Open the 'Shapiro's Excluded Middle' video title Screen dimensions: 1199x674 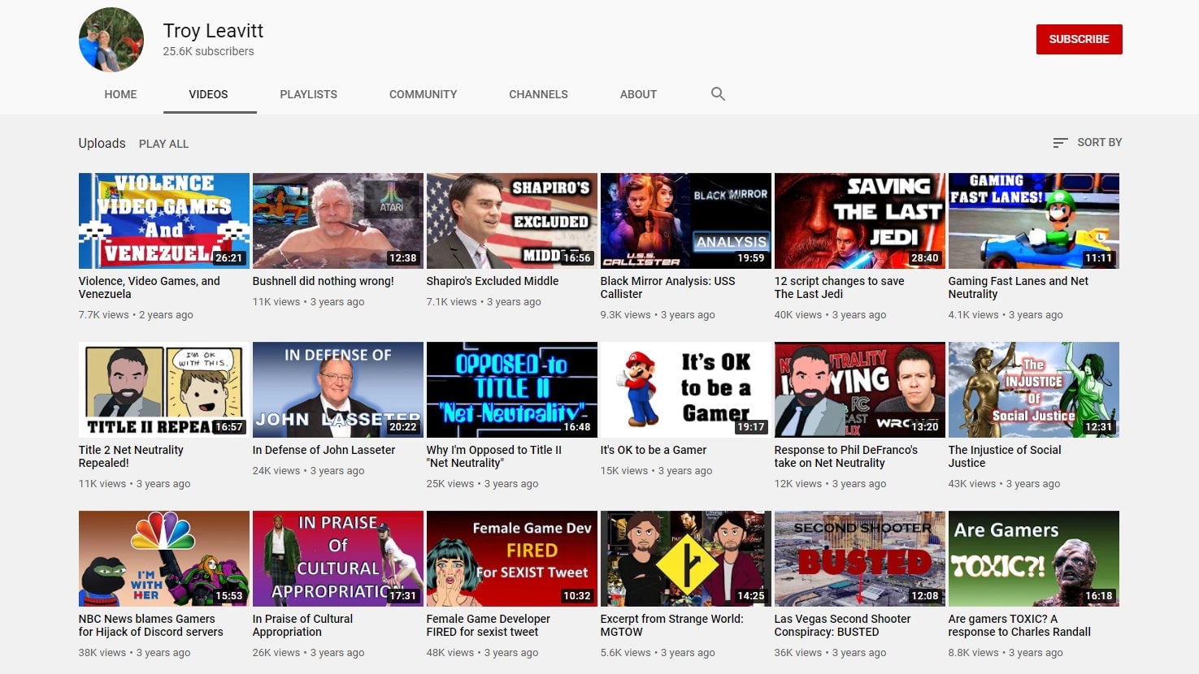coord(492,281)
